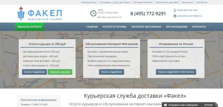Click the clock icon near office hours
The image size is (223, 107).
[93, 13]
